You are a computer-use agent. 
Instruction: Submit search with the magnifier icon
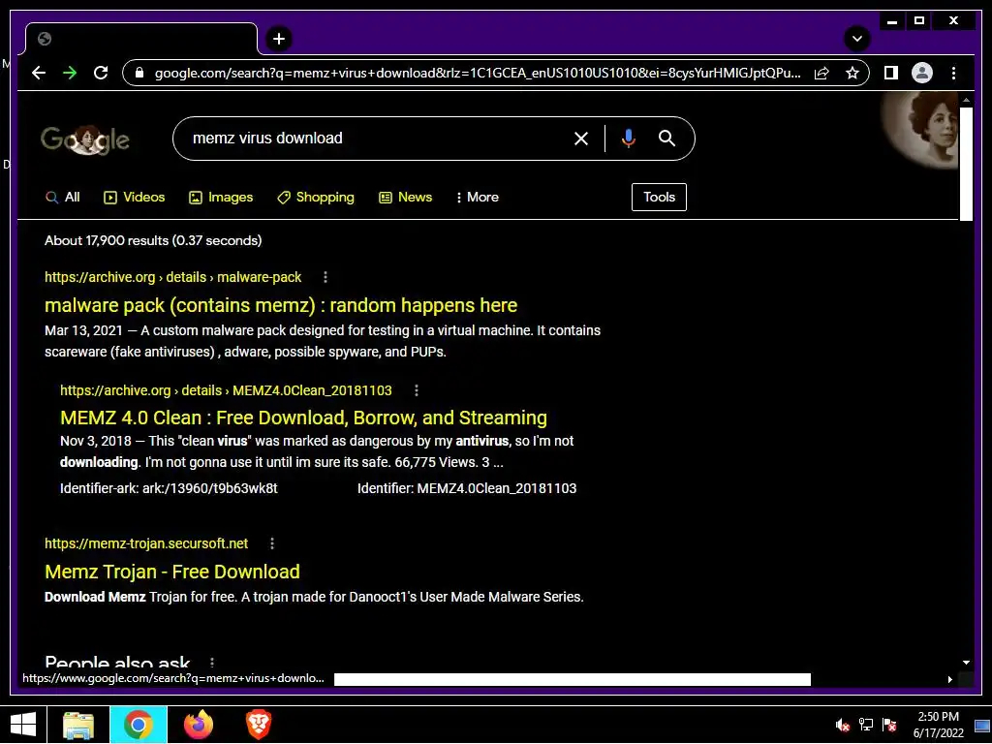(666, 138)
